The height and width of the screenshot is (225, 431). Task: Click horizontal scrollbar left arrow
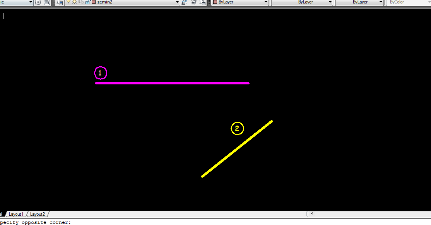click(x=312, y=214)
